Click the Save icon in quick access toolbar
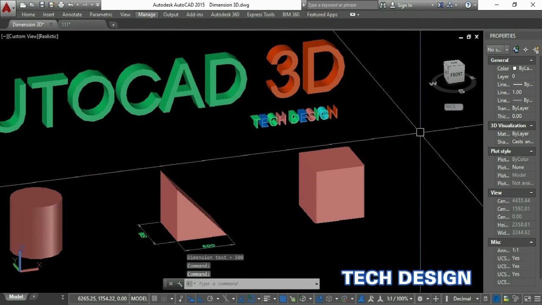The height and width of the screenshot is (305, 542). (x=42, y=5)
